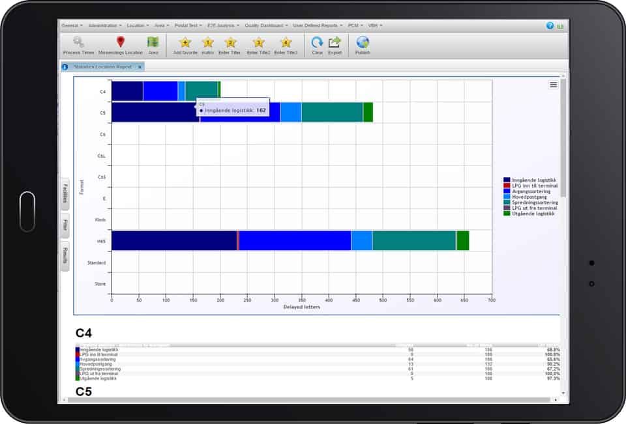Open the chart hamburger context menu
This screenshot has width=626, height=424.
pos(553,85)
